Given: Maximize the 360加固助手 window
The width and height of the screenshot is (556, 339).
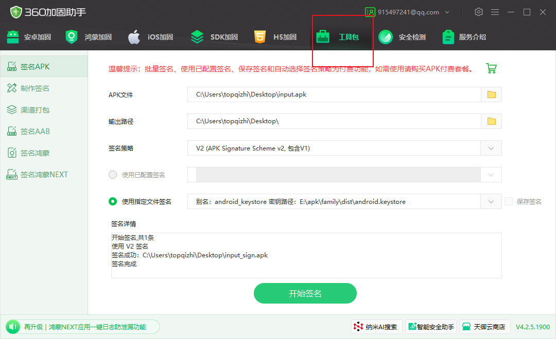Looking at the screenshot, I should click(x=527, y=12).
